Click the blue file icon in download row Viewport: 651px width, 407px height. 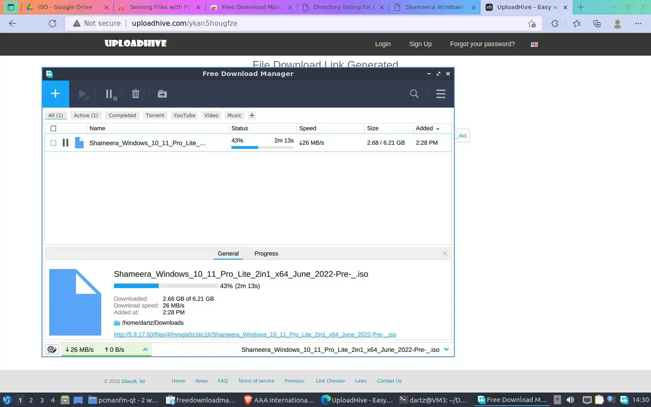coord(80,143)
